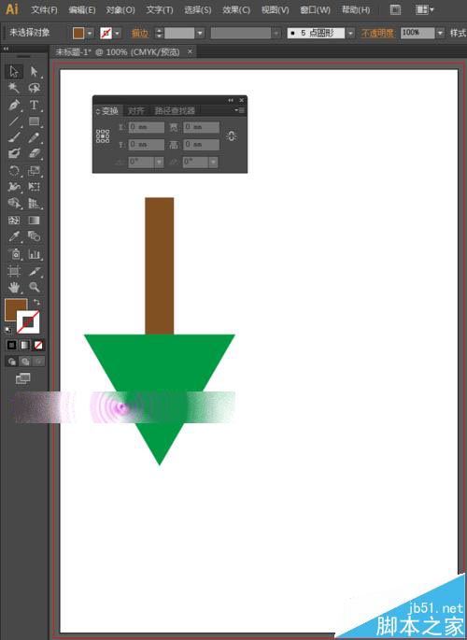Set paint mode to Gradient
467x640 pixels.
25,346
